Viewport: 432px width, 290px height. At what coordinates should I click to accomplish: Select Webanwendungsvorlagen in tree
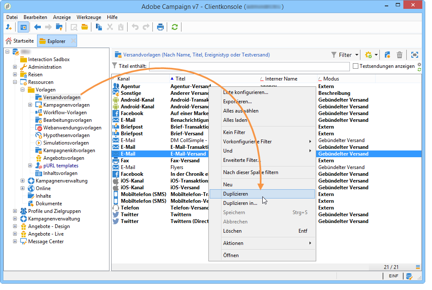pyautogui.click(x=72, y=127)
